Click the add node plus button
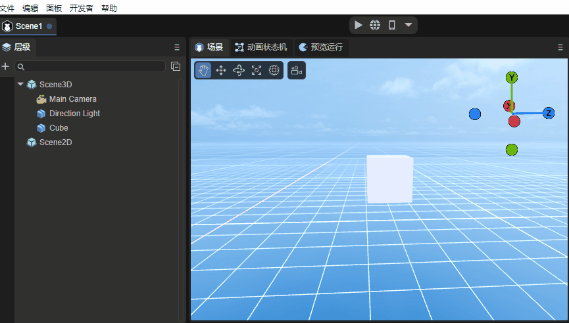 pos(6,66)
